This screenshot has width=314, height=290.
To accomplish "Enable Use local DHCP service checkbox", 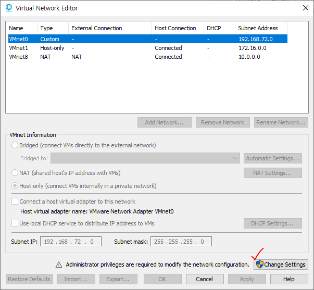I will coord(15,223).
